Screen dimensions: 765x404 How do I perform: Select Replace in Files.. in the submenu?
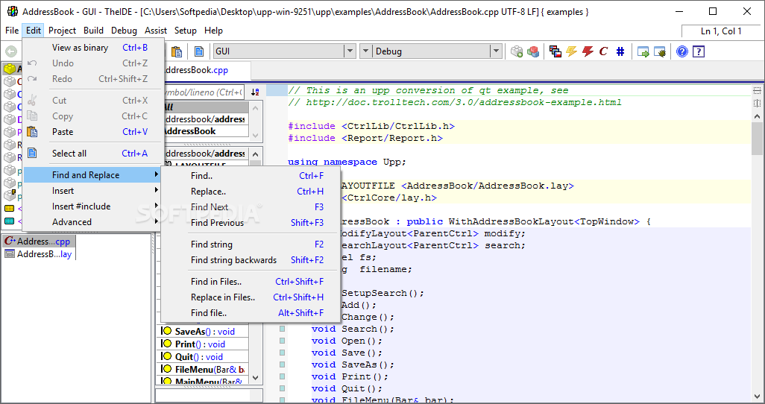point(251,297)
